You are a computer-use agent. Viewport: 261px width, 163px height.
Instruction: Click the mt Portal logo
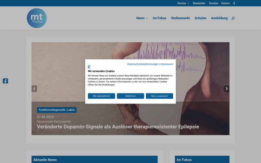click(37, 18)
